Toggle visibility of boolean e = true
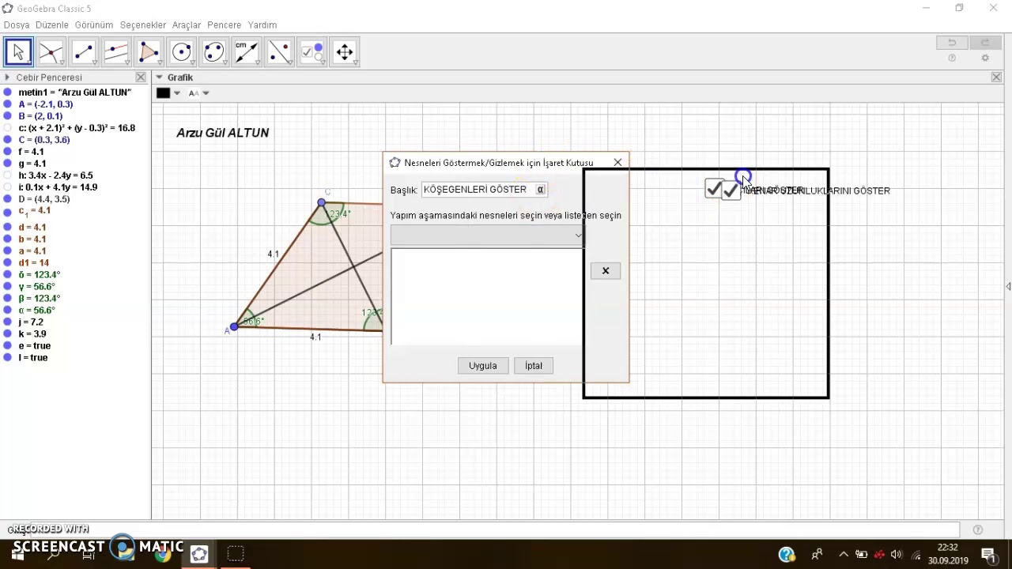 tap(8, 345)
